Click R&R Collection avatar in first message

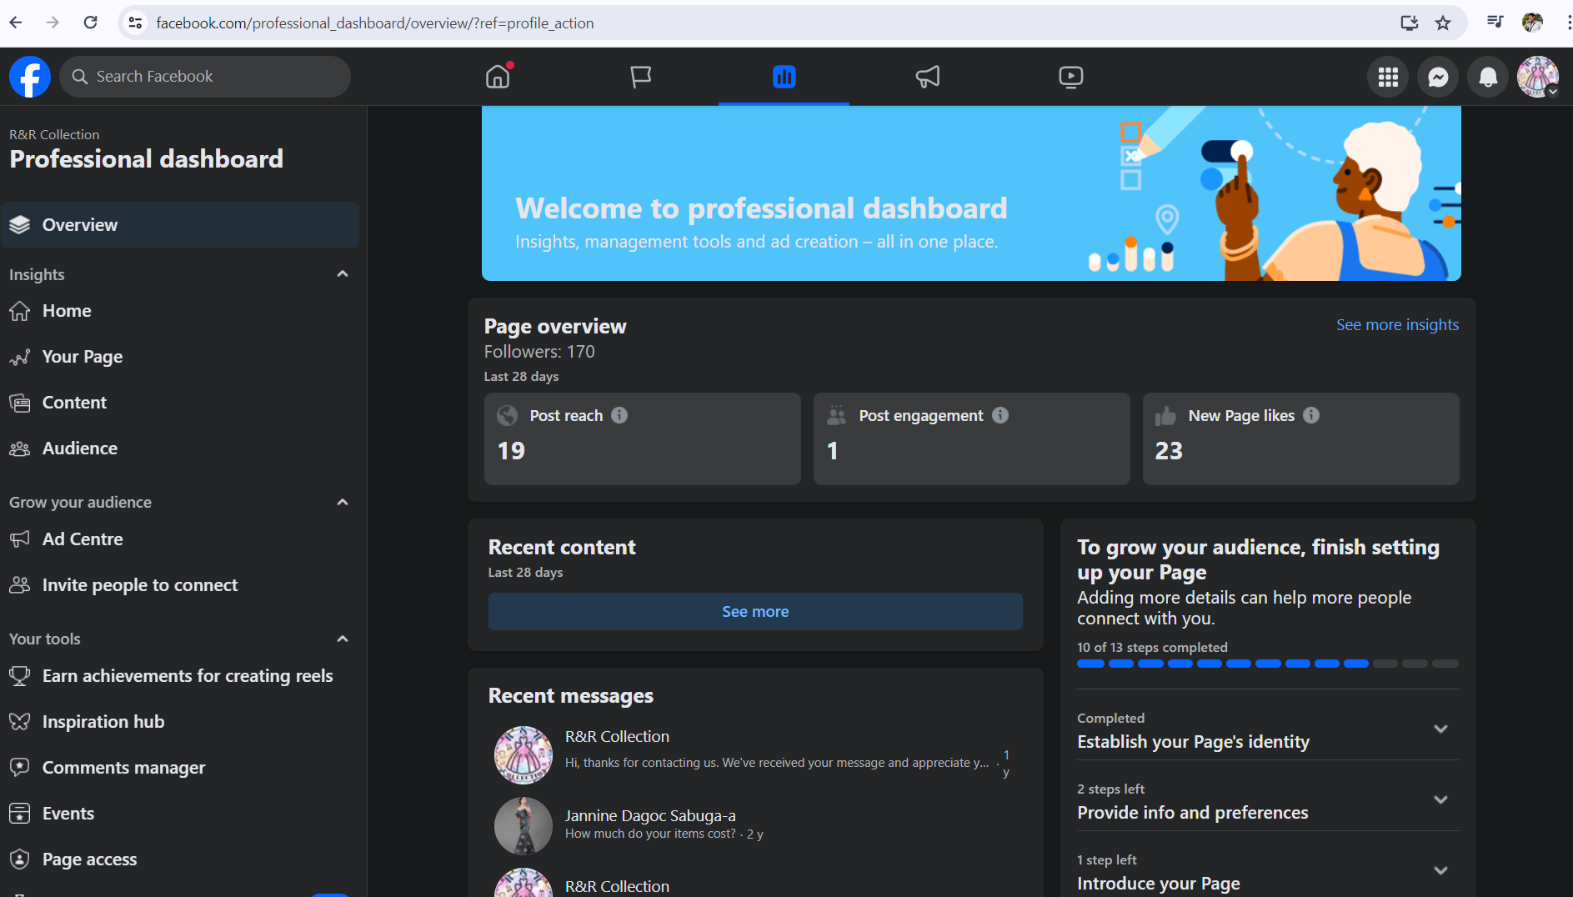coord(523,755)
